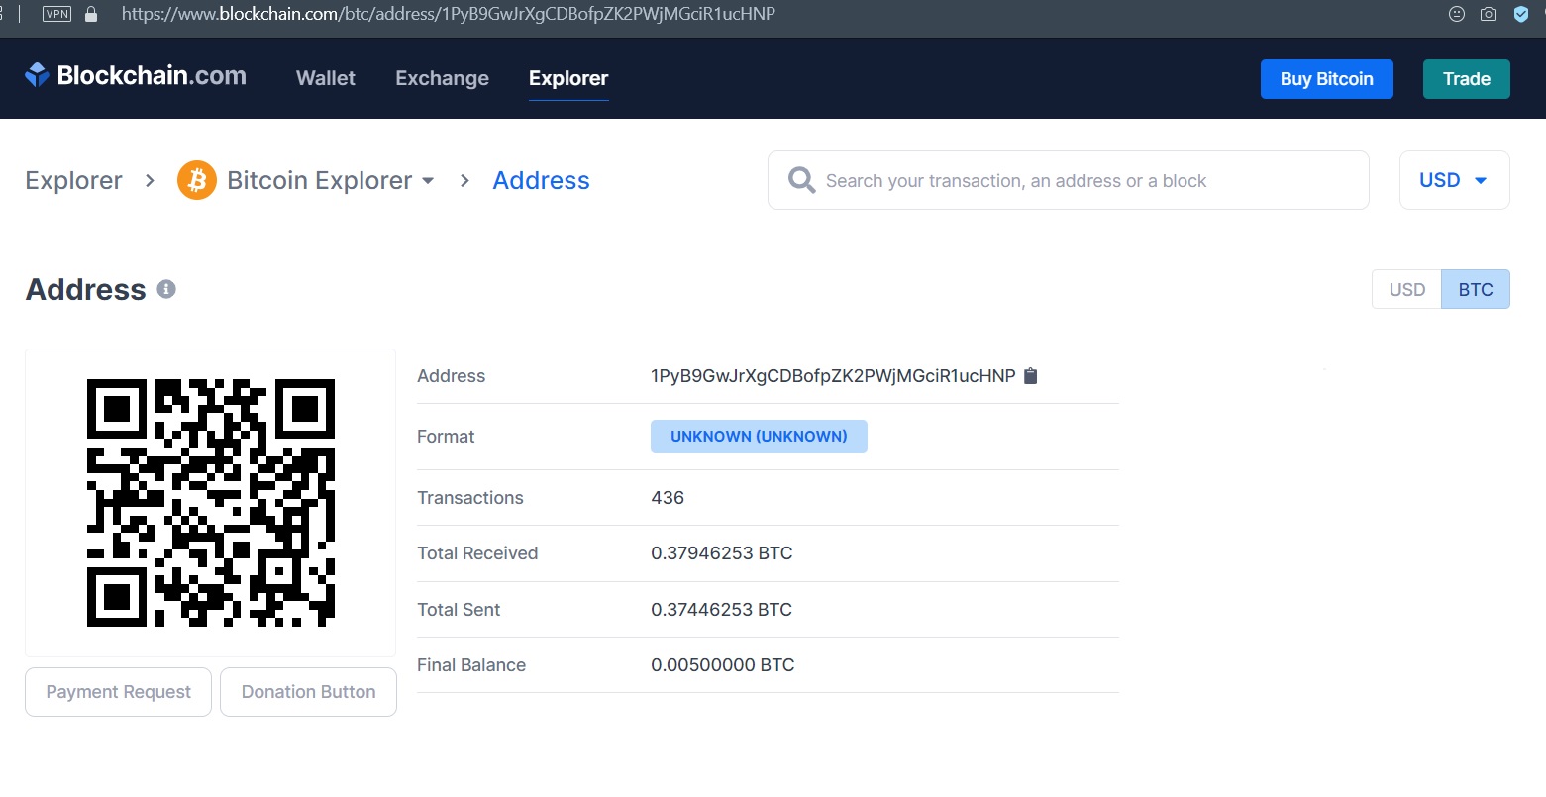Click the padlock site security icon
Screen dimensions: 1546x797
tap(91, 14)
